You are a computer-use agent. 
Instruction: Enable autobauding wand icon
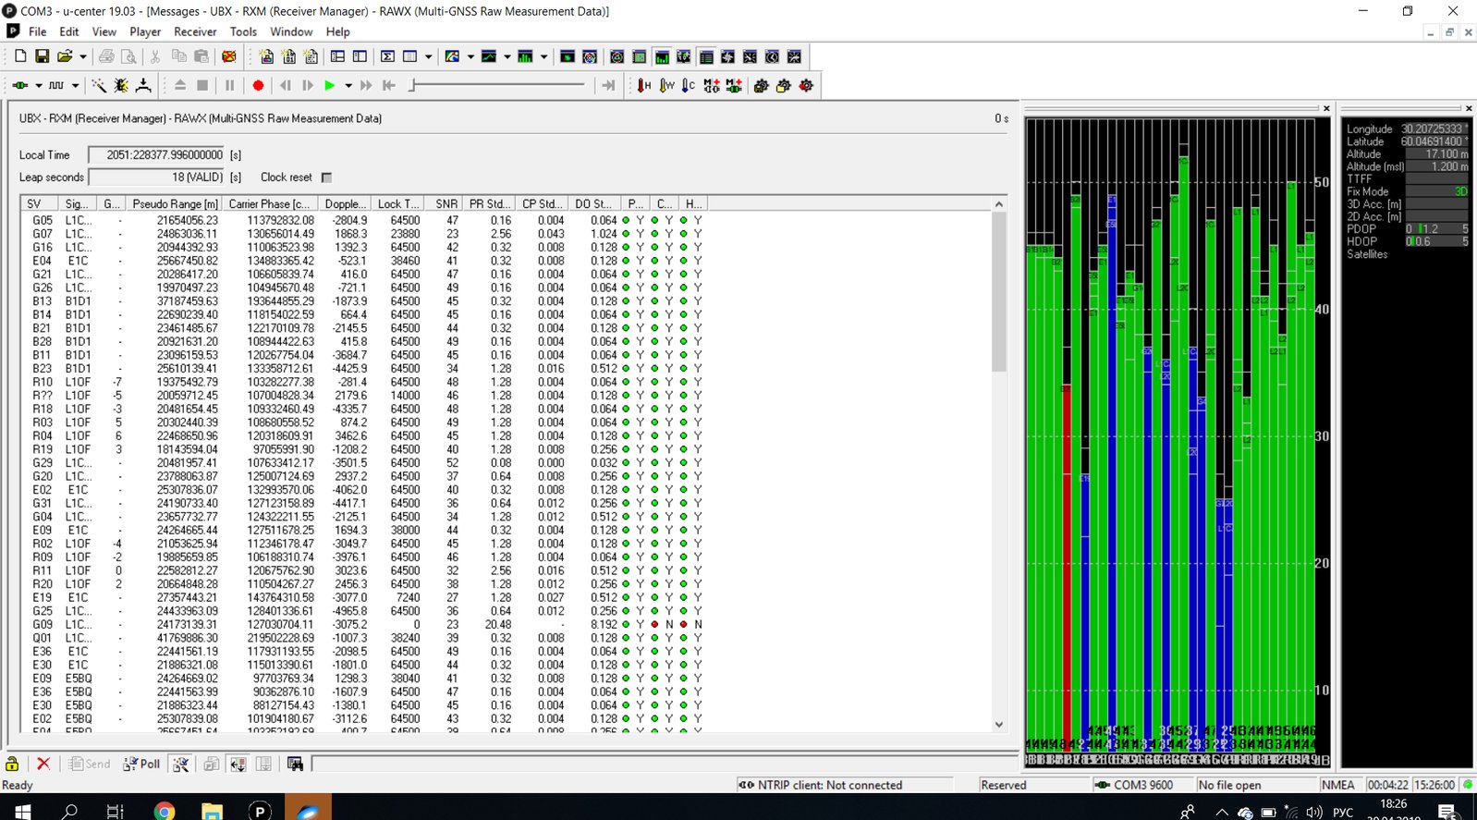pyautogui.click(x=99, y=85)
